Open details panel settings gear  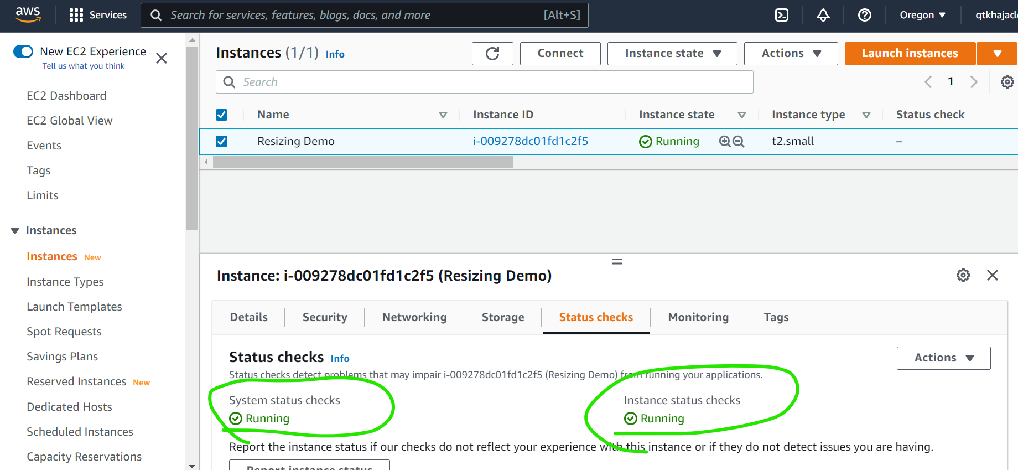click(x=963, y=275)
